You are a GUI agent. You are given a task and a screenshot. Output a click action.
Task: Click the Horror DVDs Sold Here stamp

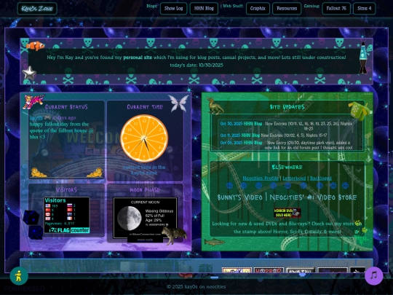tap(287, 213)
